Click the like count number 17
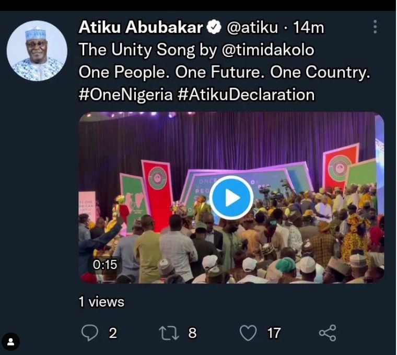This screenshot has height=355, width=397. click(274, 333)
